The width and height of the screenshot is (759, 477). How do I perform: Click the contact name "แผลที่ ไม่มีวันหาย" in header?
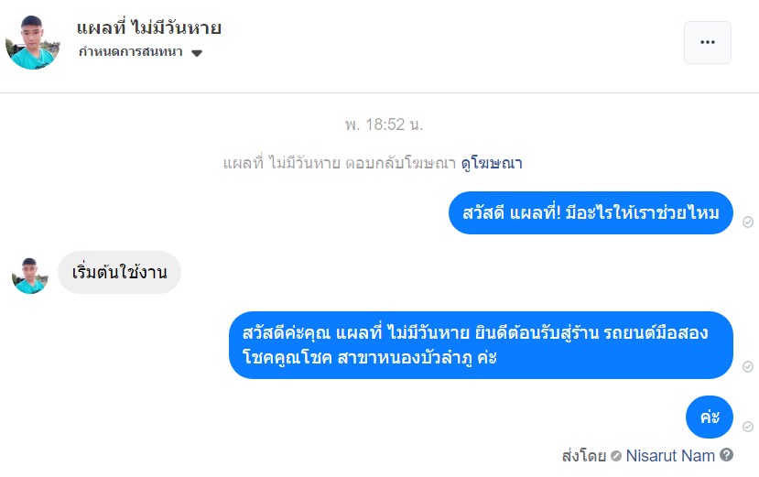pos(149,28)
